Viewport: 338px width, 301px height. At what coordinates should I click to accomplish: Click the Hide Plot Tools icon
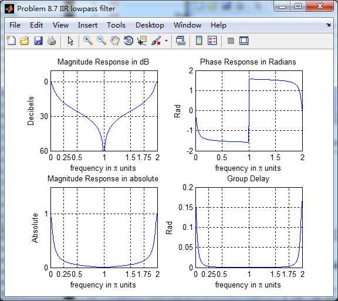click(x=231, y=40)
